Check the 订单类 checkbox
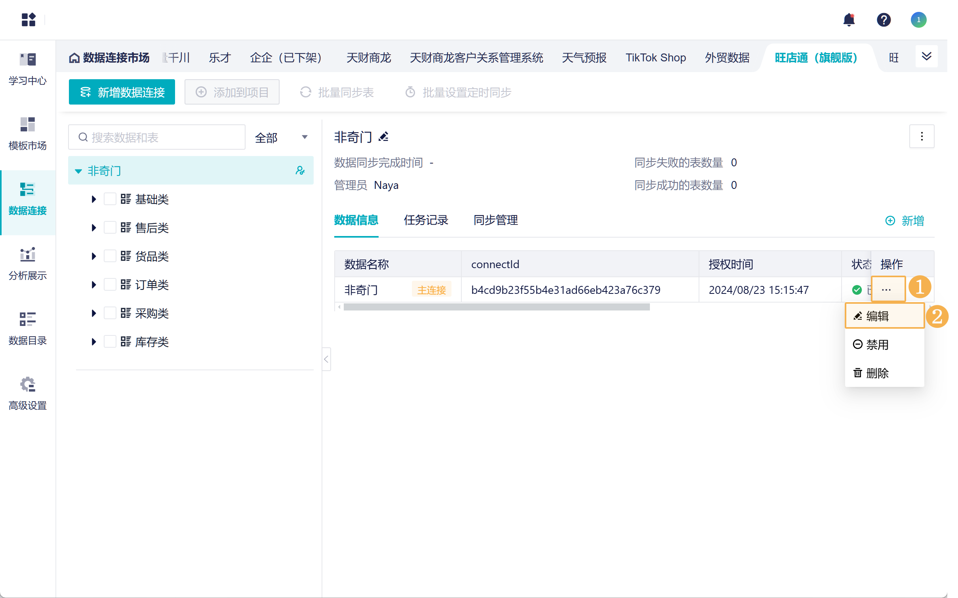 [x=110, y=284]
